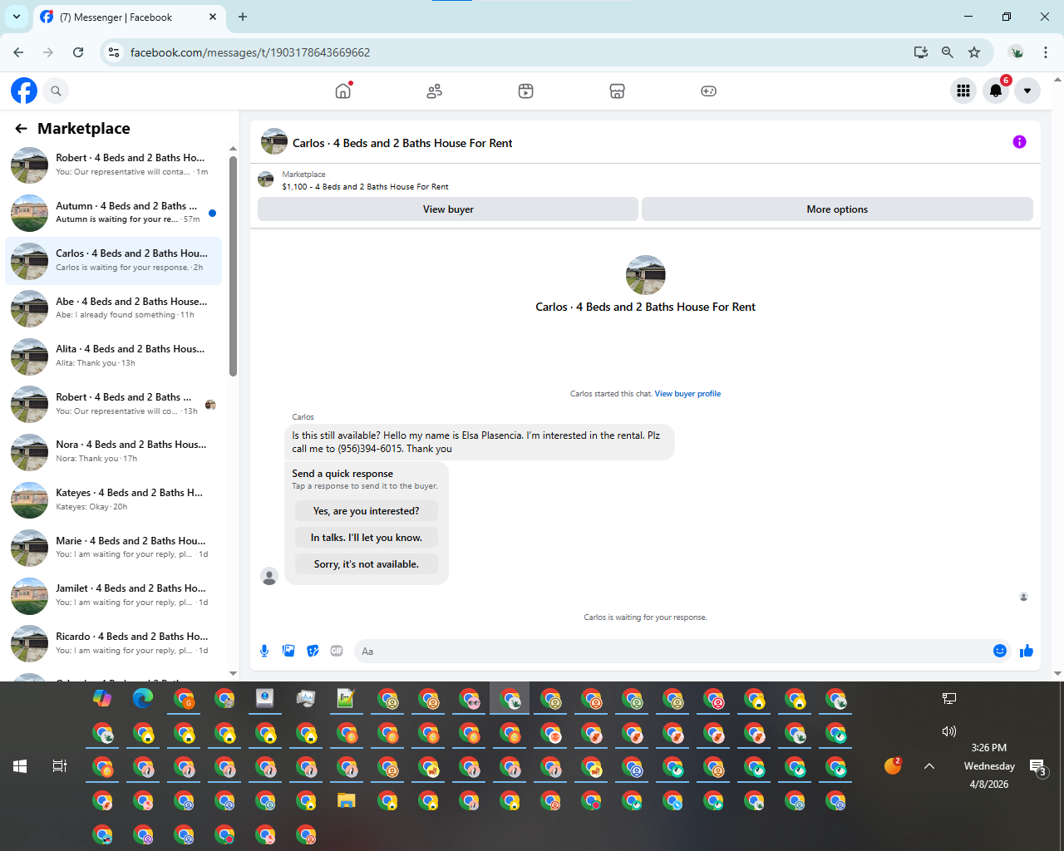Click the View buyer button

click(x=448, y=209)
